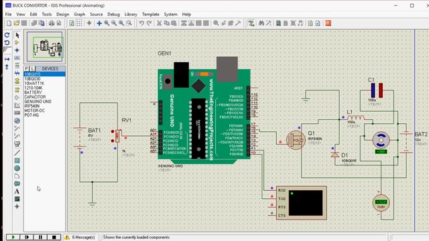Open the File menu
The image size is (429, 241).
[9, 14]
